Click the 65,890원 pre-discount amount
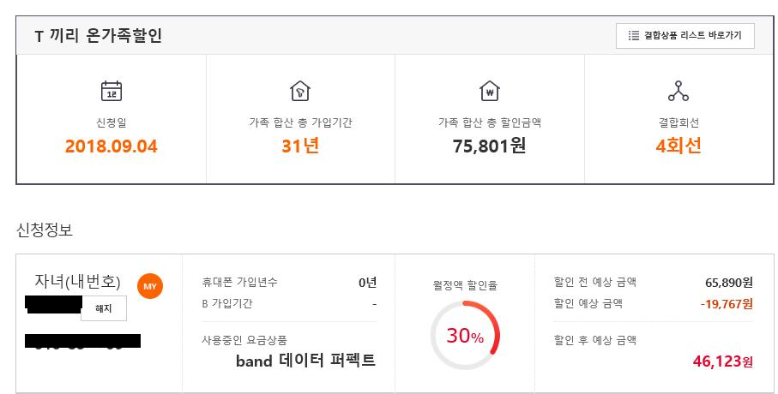This screenshot has height=394, width=778. [x=728, y=282]
